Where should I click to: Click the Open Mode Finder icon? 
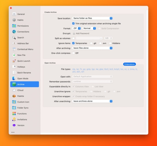[x=14, y=79]
